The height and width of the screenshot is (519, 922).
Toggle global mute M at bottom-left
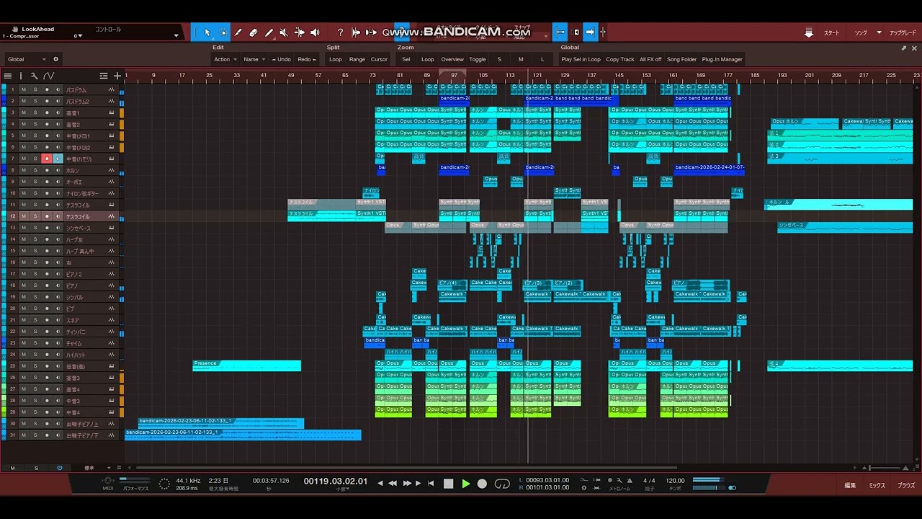tap(12, 469)
